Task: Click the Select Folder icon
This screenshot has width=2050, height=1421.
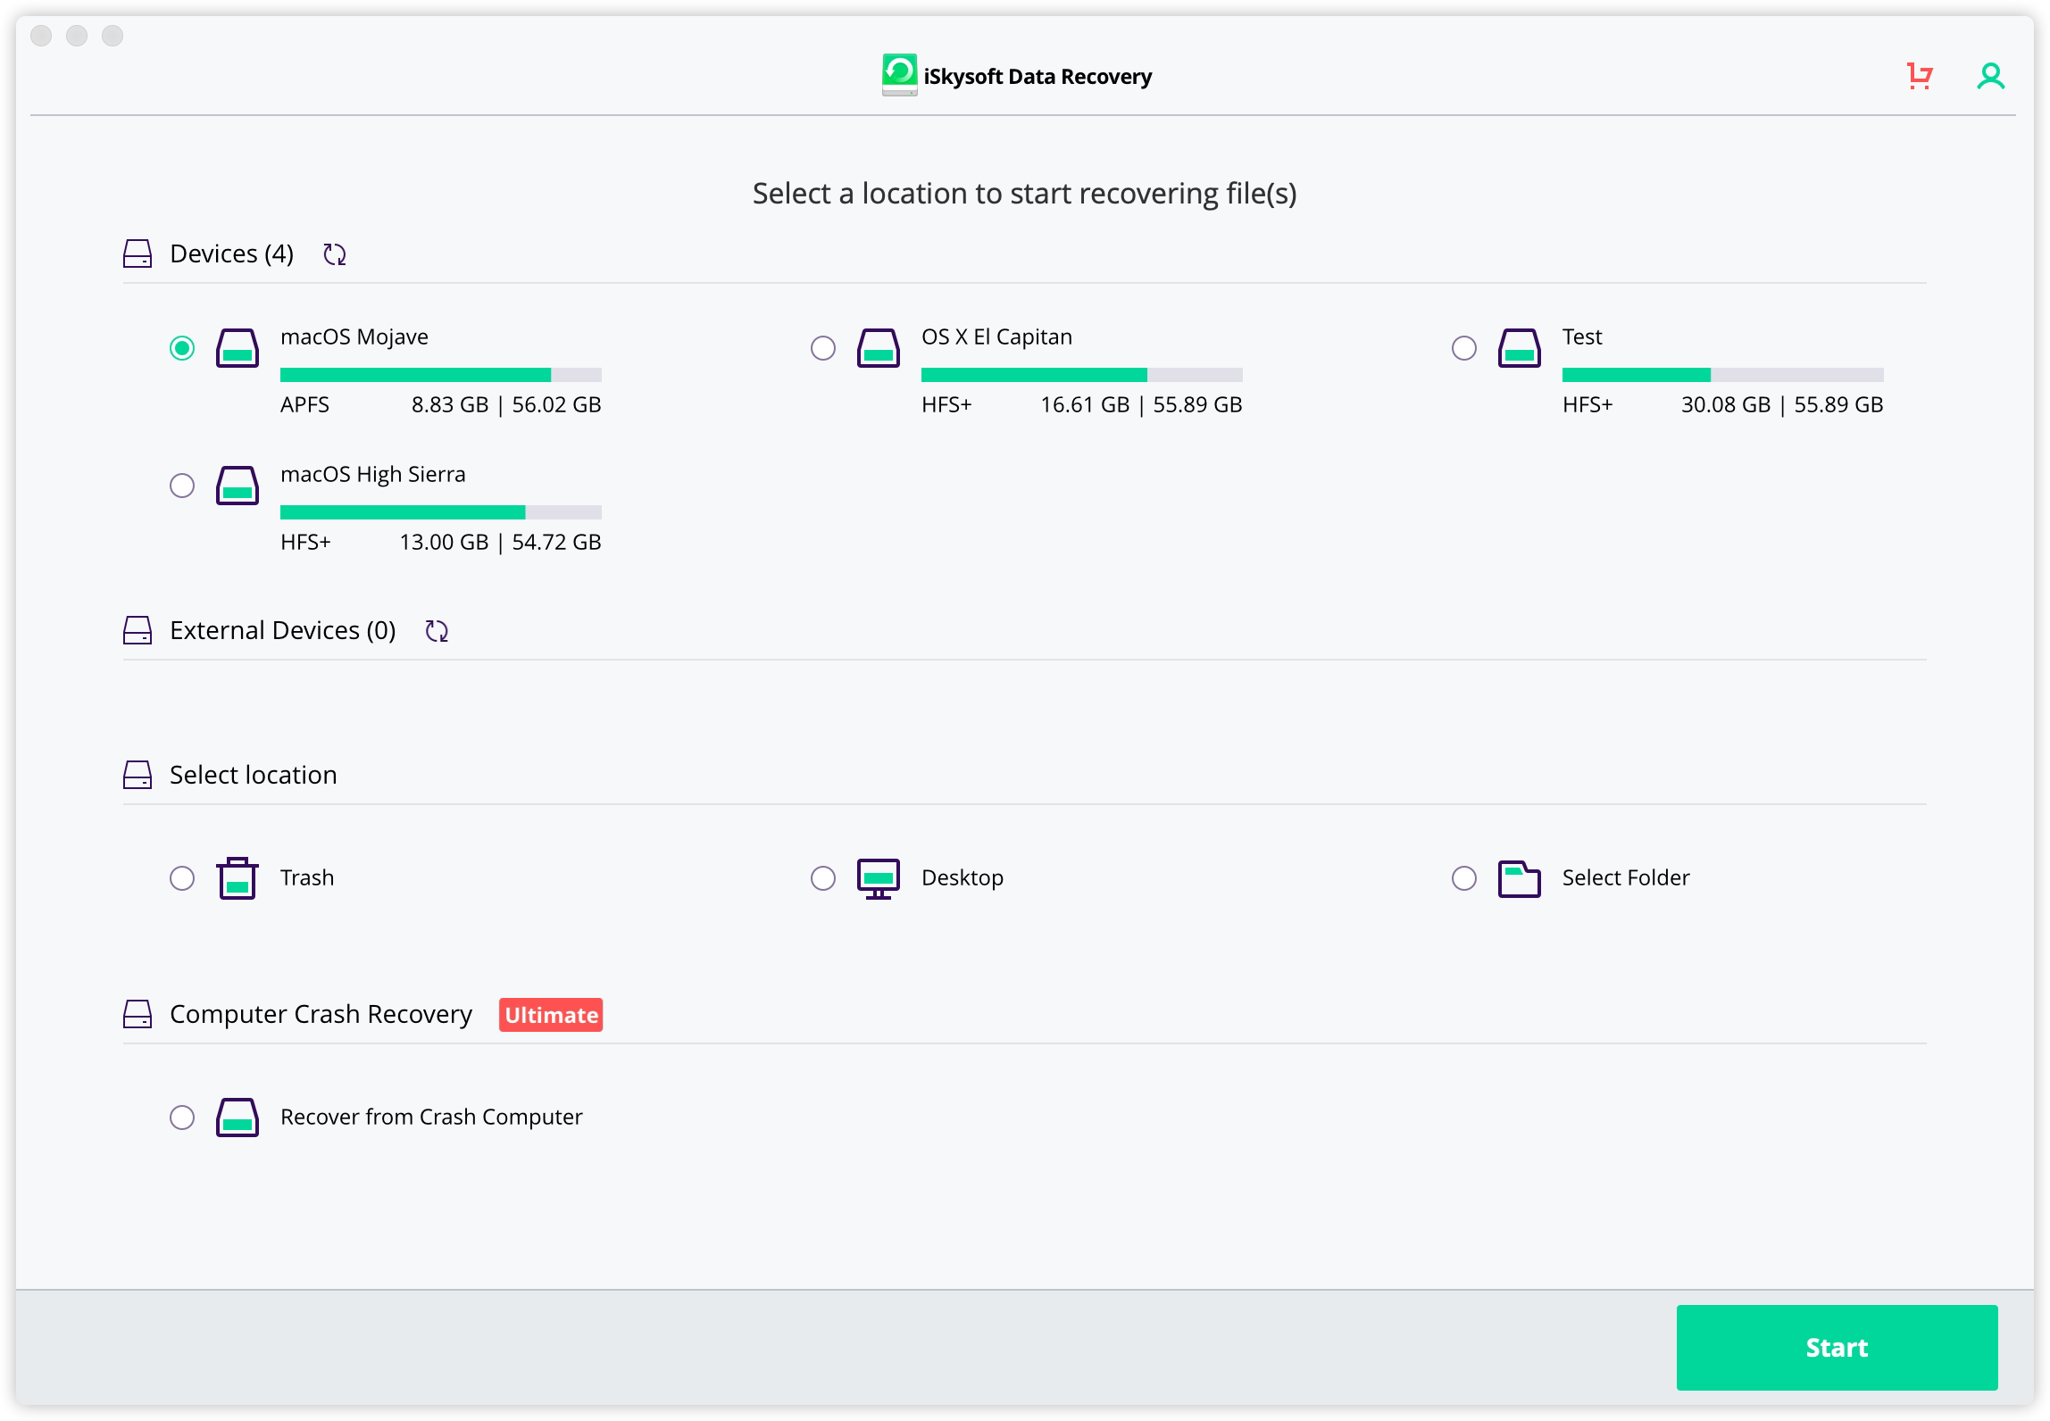Action: click(1519, 877)
